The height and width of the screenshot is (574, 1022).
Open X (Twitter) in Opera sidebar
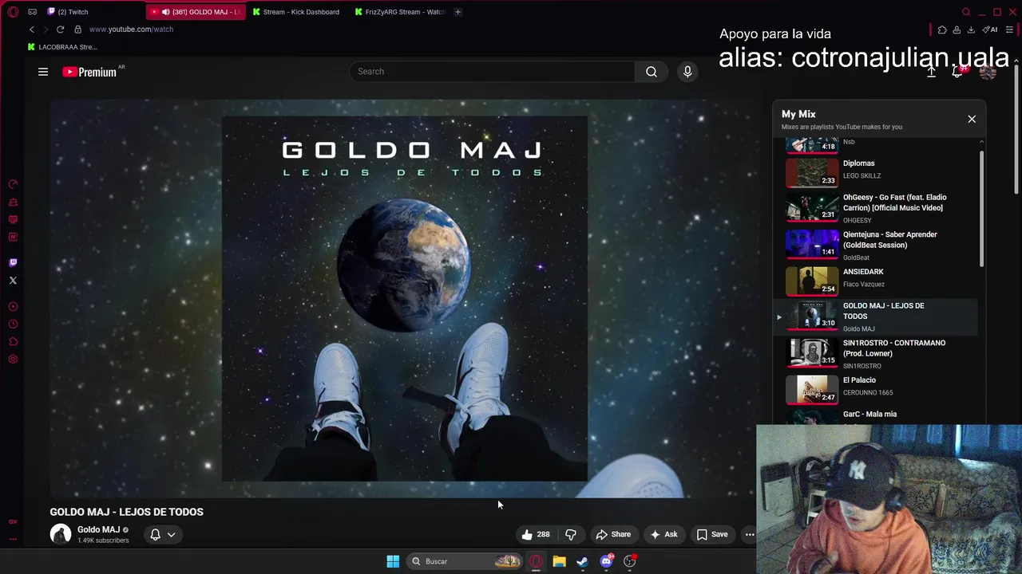(x=13, y=280)
